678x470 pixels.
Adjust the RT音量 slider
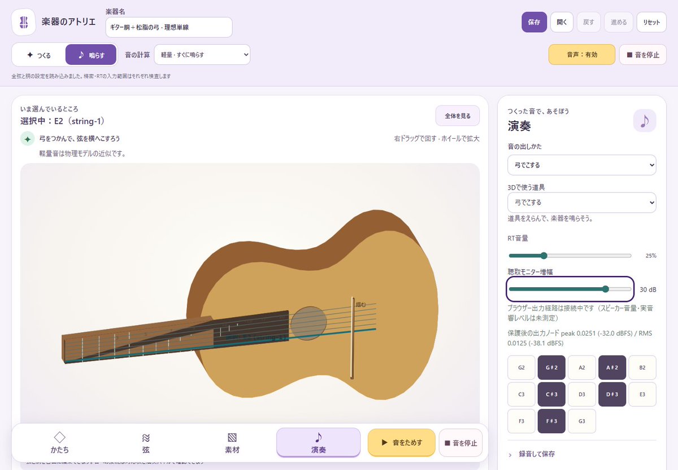coord(570,256)
